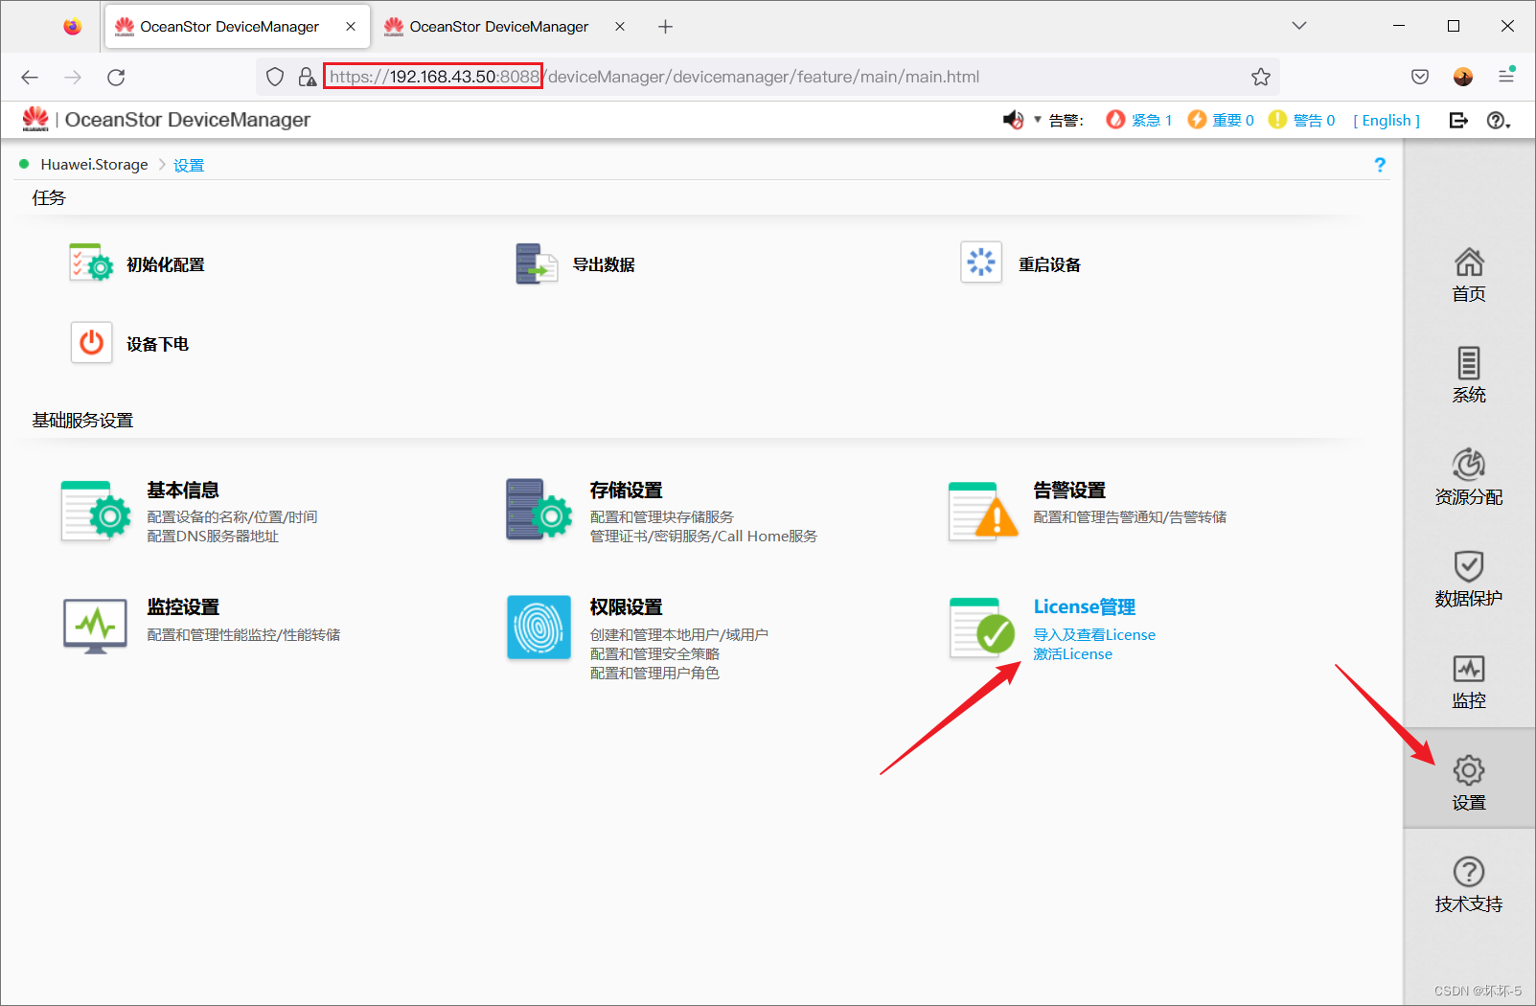Open the Pocket save icon

[x=1420, y=77]
